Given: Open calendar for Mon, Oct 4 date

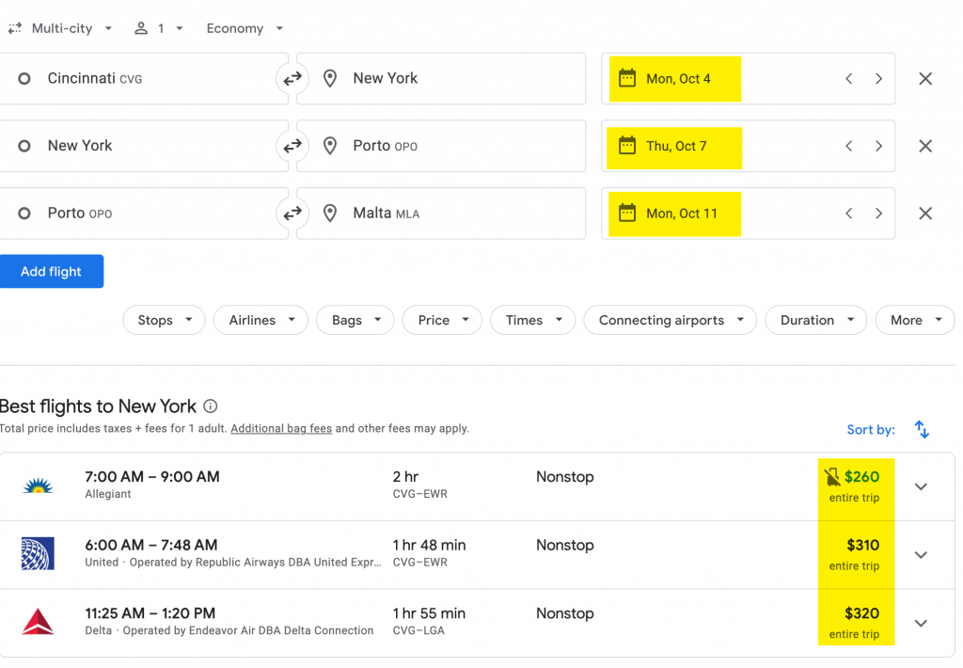Looking at the screenshot, I should coord(675,79).
